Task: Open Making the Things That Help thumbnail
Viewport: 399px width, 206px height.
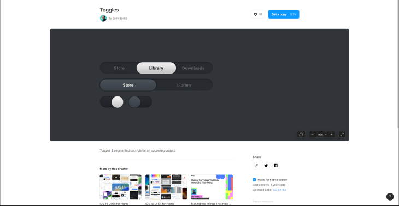Action: (x=212, y=187)
